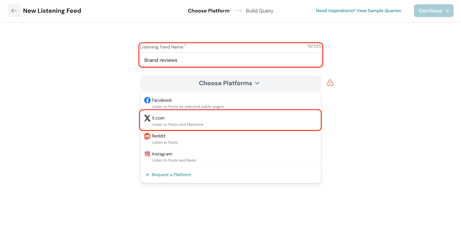Click the Request a Platform link text

pyautogui.click(x=171, y=175)
